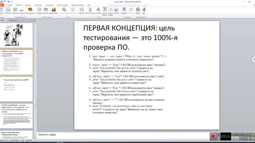This screenshot has height=143, width=255.
Task: Click the code line starting "if user_input == frog"
Action: pyautogui.click(x=129, y=65)
